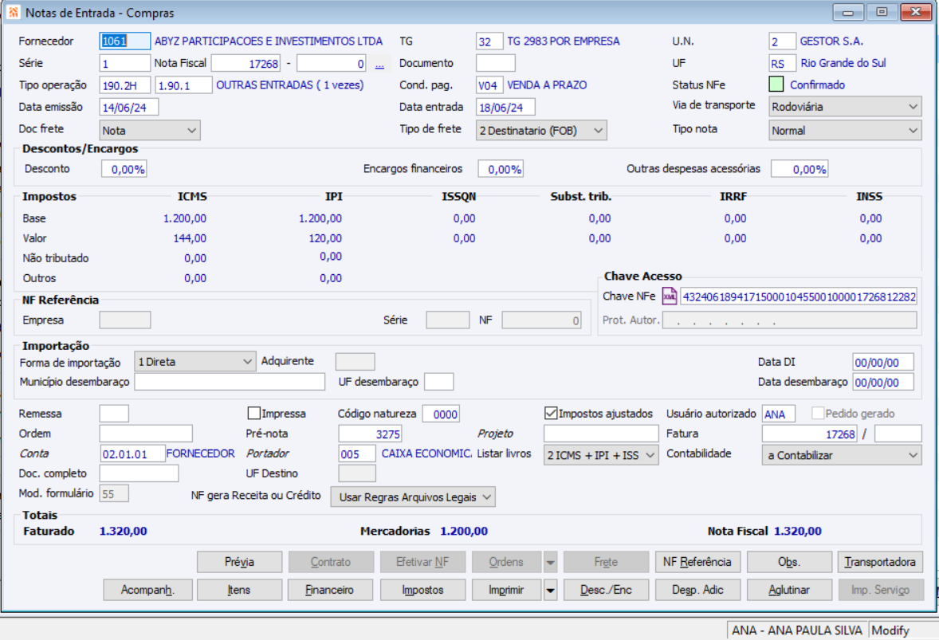Click the Documento input field

(x=495, y=64)
